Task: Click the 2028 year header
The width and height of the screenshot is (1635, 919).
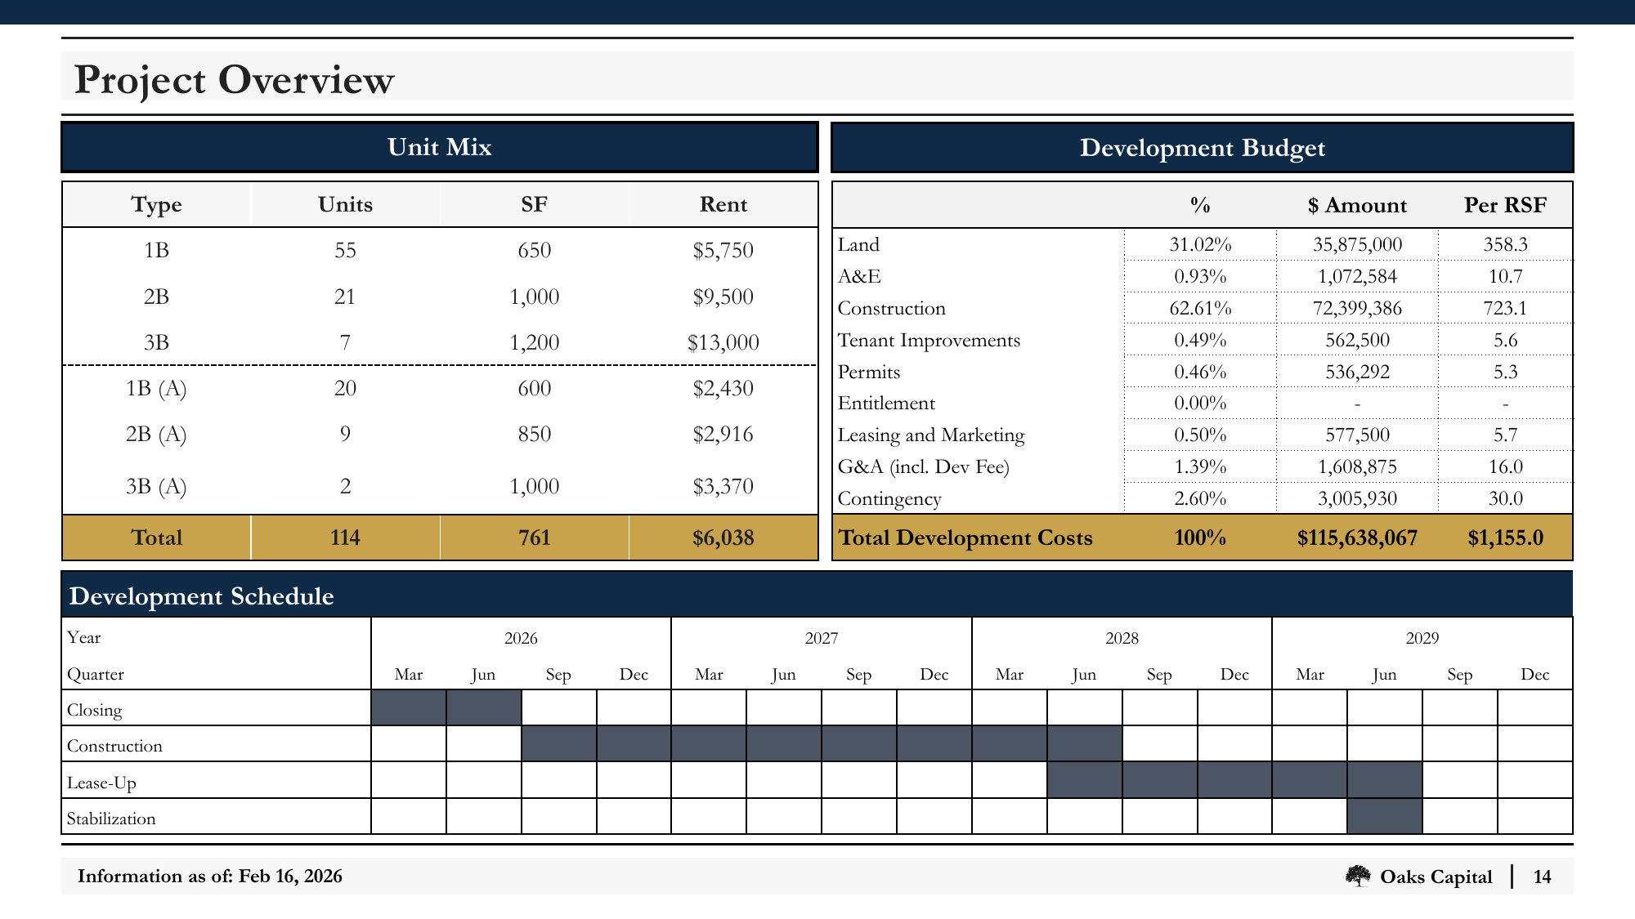Action: (1122, 638)
